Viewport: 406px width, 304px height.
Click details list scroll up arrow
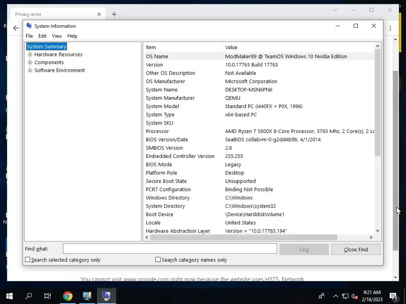coord(377,46)
